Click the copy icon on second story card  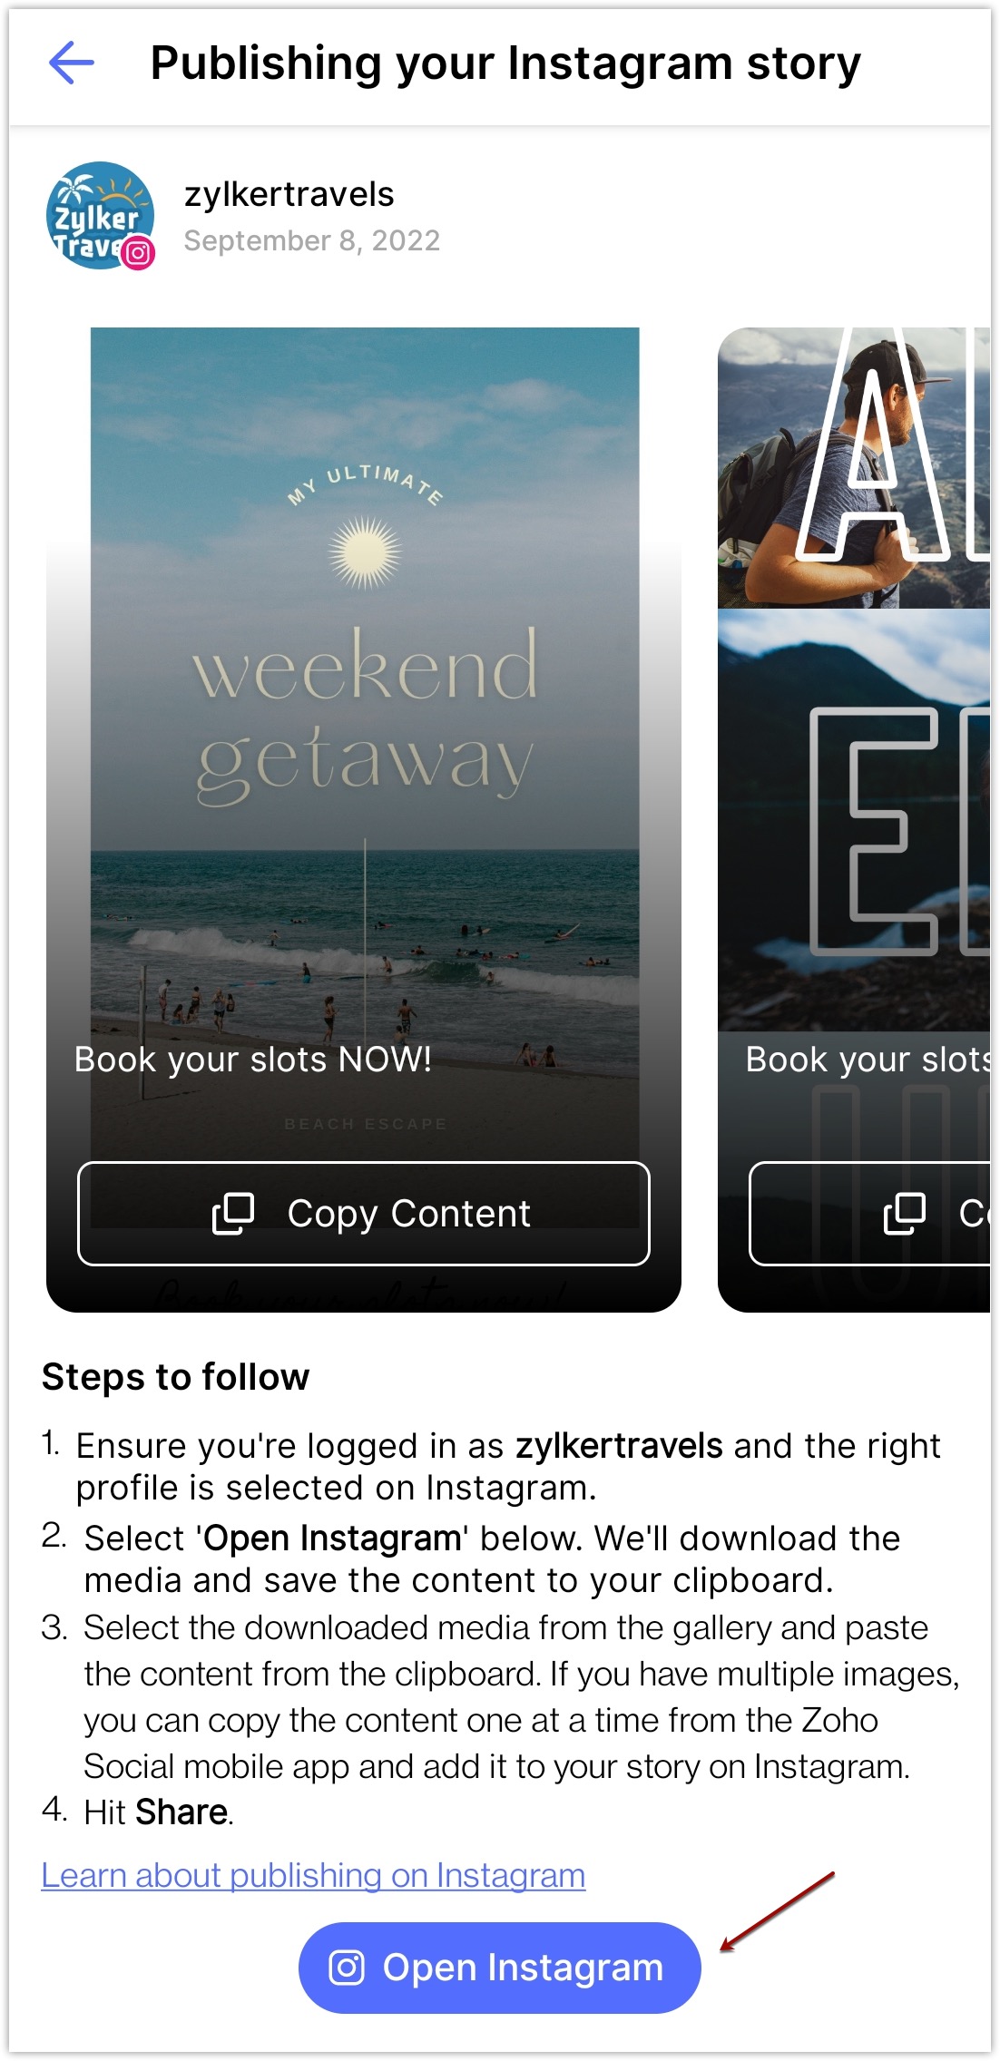pyautogui.click(x=905, y=1214)
